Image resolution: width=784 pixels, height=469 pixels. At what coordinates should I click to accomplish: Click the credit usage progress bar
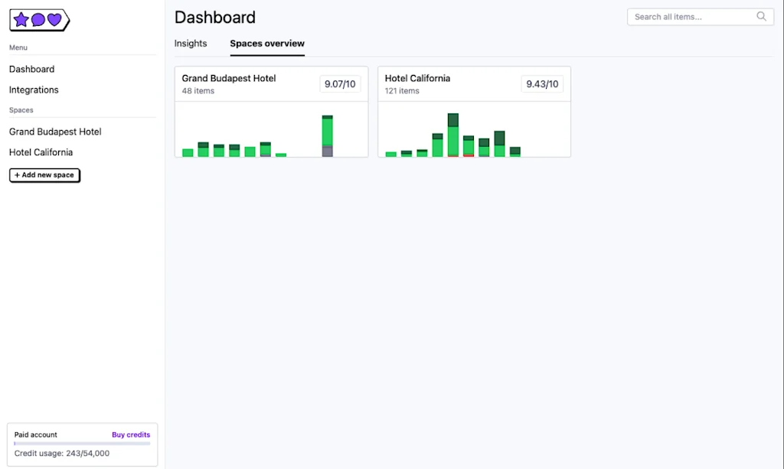[x=82, y=442]
